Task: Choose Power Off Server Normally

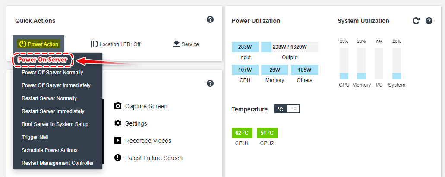Action: coord(52,73)
